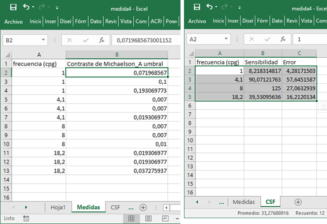Viewport: 327px width, 224px height.
Task: Select Medidas sheet tab in right window
Action: 244,202
